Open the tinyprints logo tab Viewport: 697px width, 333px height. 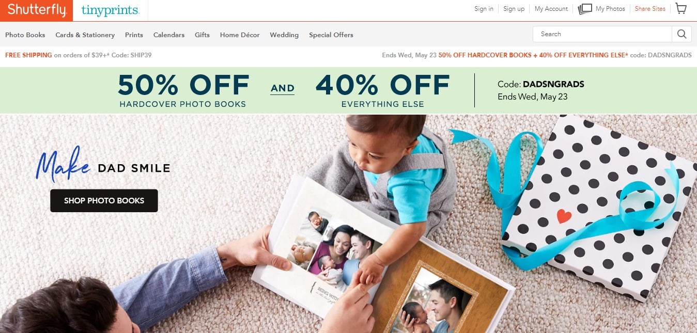110,10
